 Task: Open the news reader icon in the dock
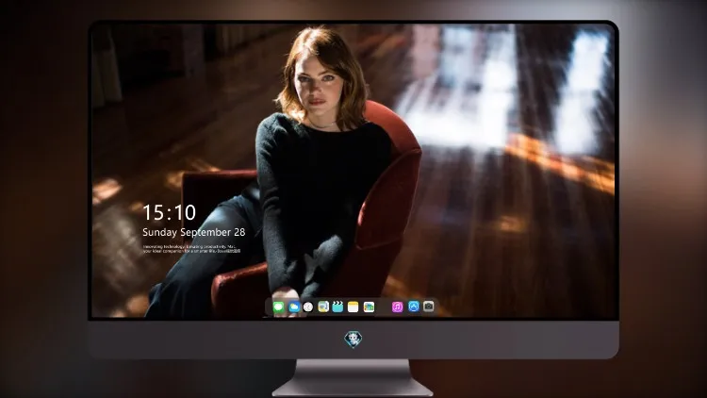[323, 307]
